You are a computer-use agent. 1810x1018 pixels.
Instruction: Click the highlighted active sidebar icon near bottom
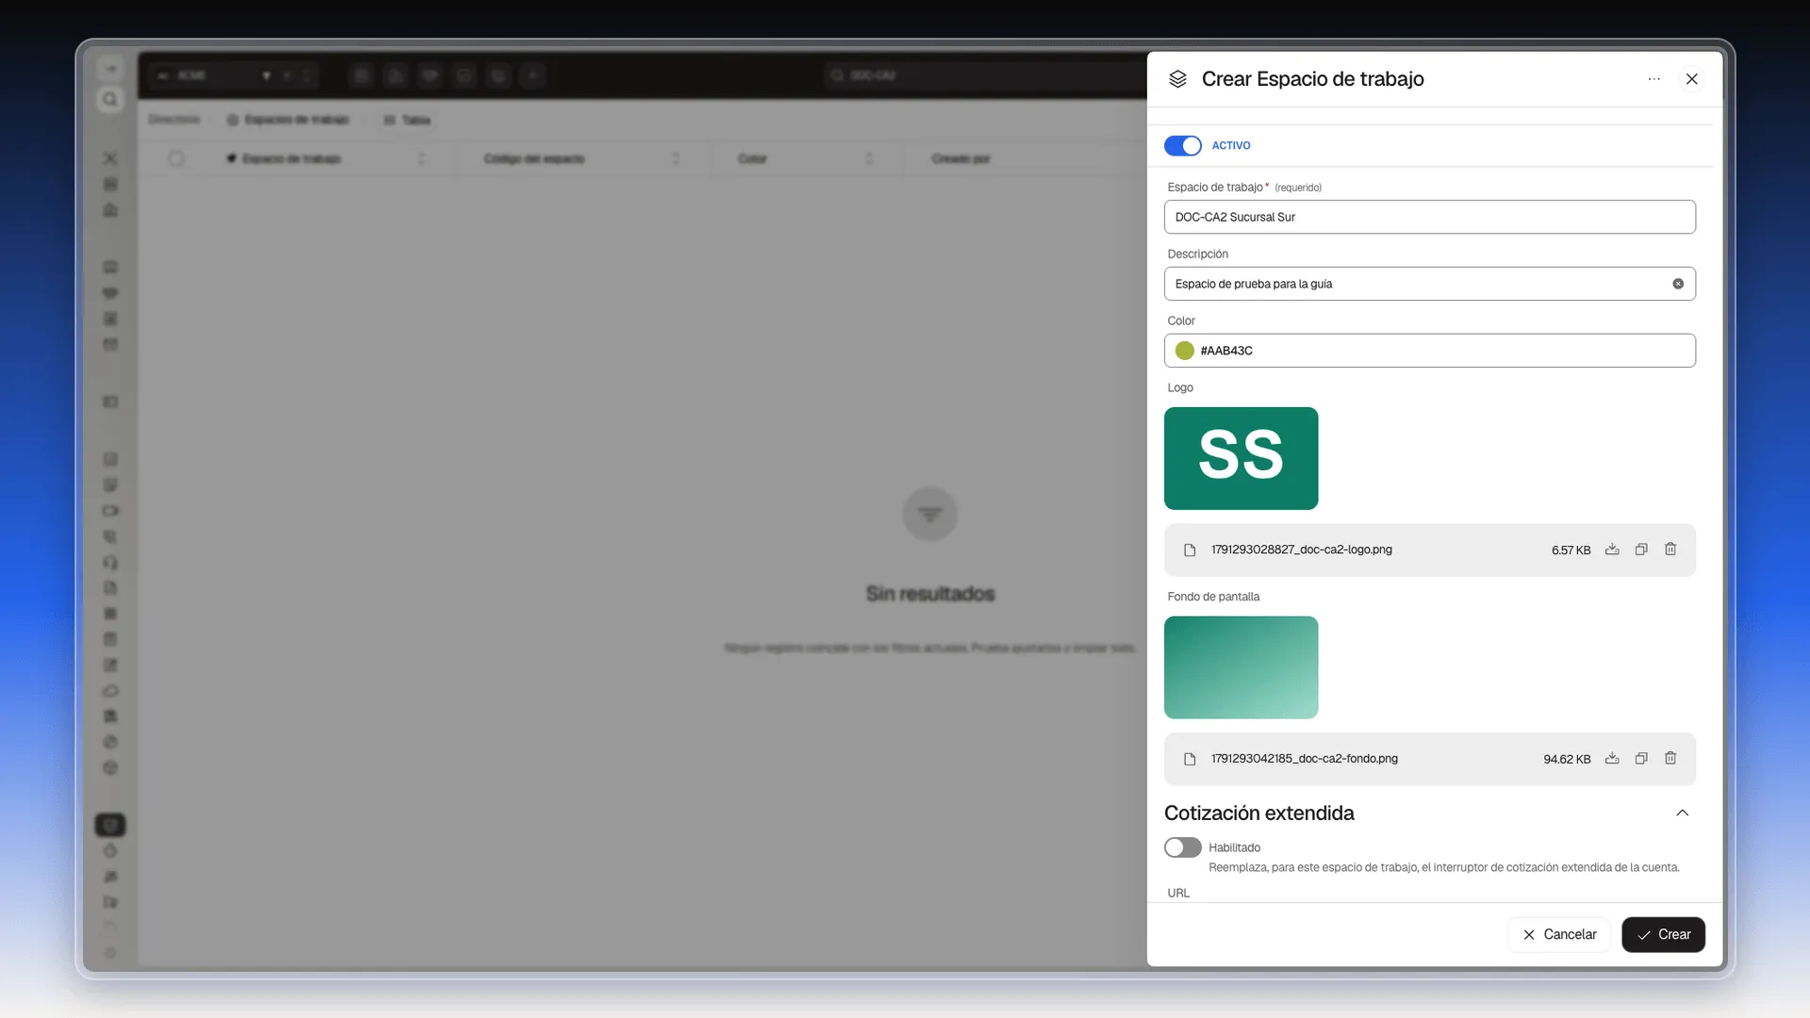(x=110, y=825)
